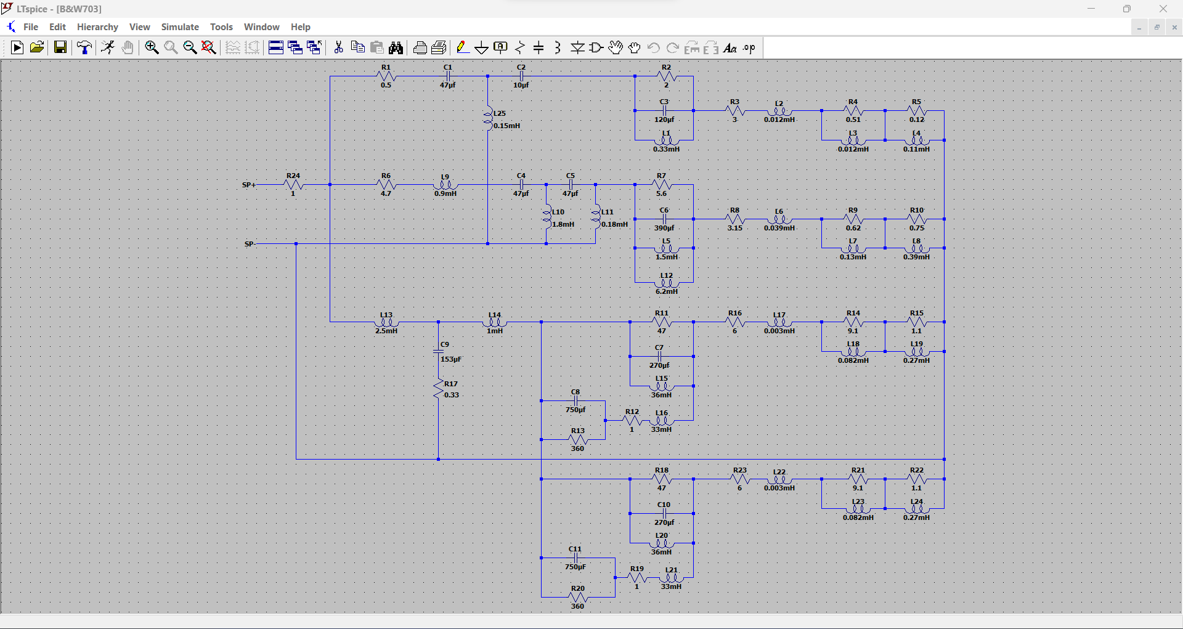Open the Window menu
This screenshot has width=1183, height=629.
[261, 27]
